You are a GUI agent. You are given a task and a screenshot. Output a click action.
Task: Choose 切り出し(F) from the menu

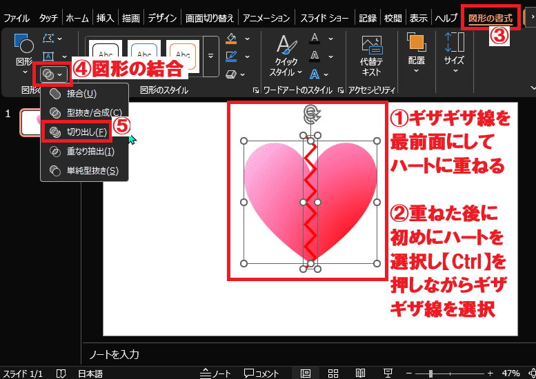point(77,132)
